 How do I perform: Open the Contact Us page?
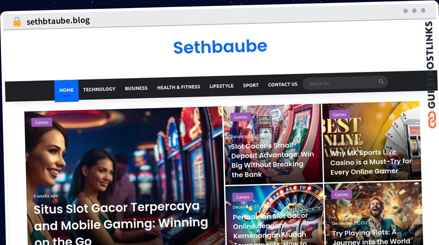coord(283,84)
